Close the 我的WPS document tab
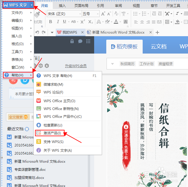Screen dimensions: 188x187 coord(82,32)
